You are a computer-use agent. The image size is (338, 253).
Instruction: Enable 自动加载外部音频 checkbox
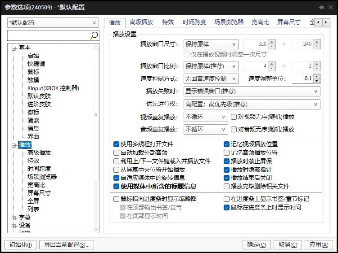[x=116, y=153]
